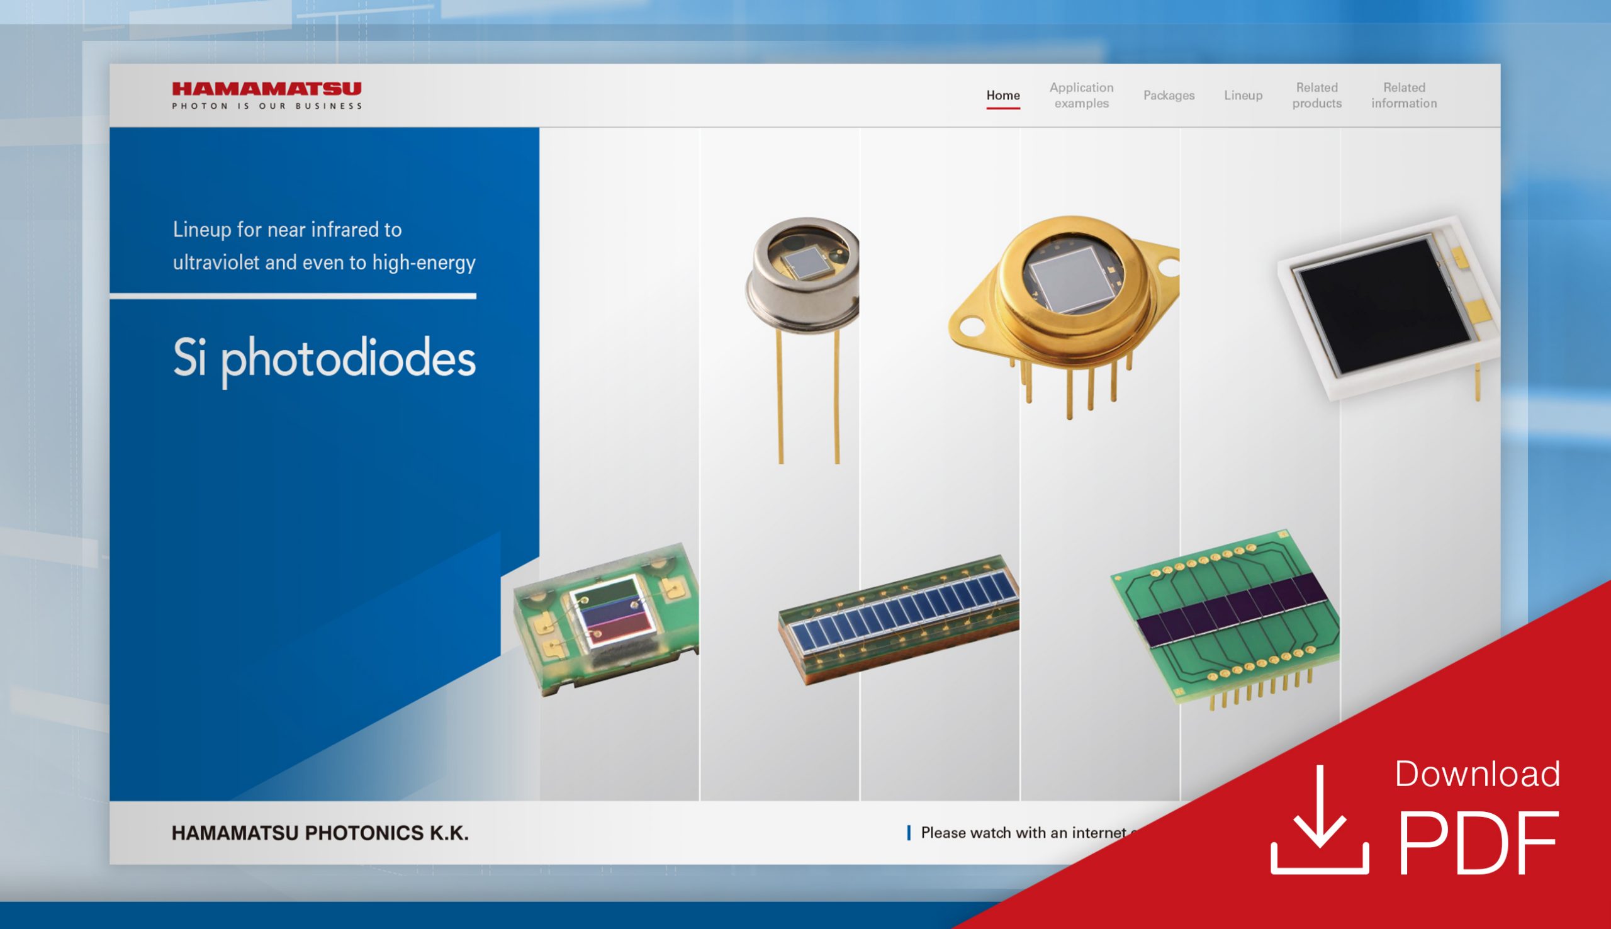Open Related products

click(x=1316, y=95)
